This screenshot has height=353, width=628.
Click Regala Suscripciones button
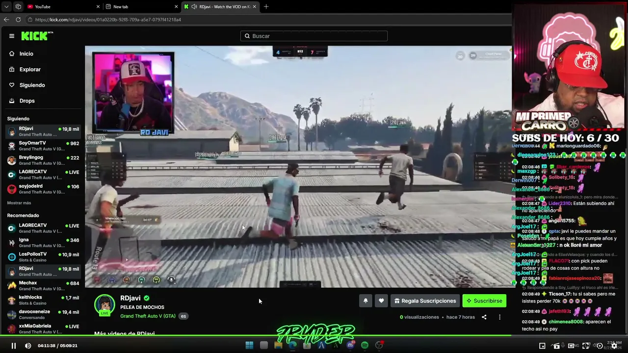pos(425,301)
